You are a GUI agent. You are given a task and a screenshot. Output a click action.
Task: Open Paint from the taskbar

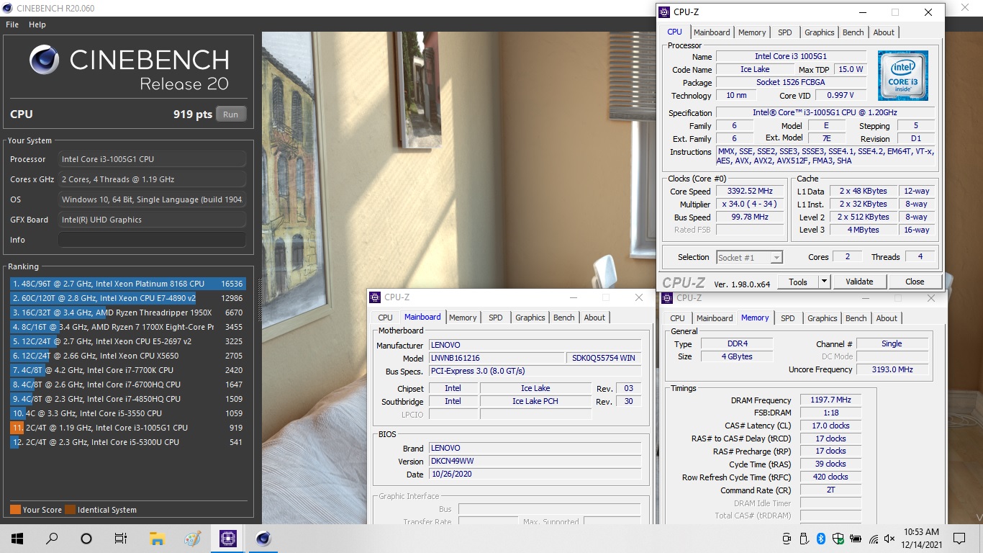(192, 539)
